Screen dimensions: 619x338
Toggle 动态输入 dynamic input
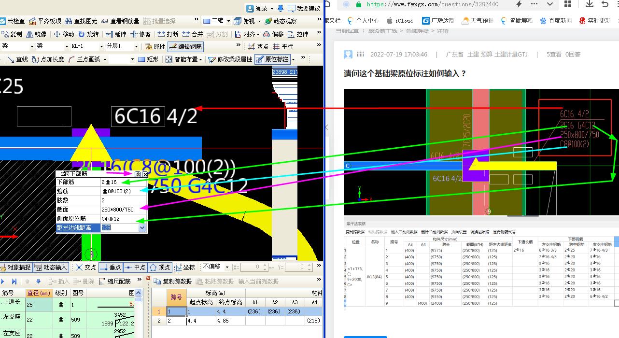tap(51, 268)
